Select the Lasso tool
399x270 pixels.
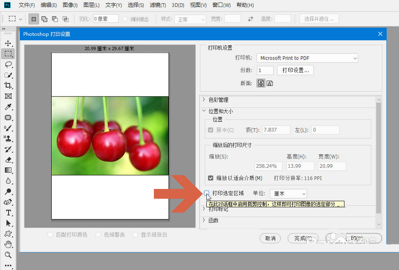coord(8,64)
